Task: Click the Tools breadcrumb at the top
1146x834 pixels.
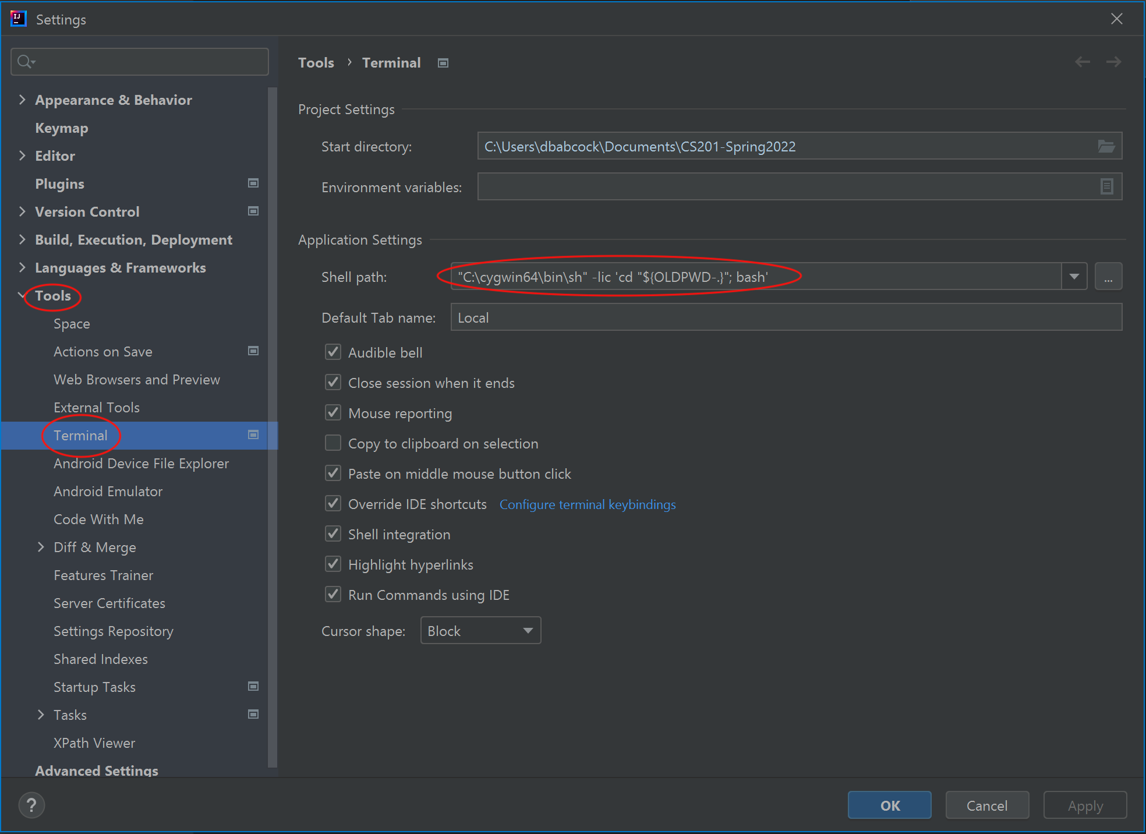Action: tap(316, 62)
